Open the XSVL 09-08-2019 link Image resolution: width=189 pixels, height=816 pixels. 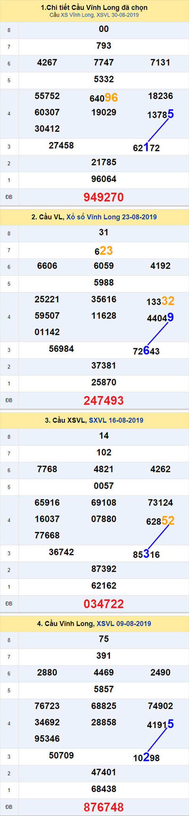pyautogui.click(x=124, y=623)
